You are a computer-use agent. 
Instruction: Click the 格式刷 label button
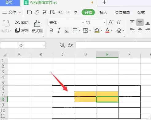(x=37, y=31)
